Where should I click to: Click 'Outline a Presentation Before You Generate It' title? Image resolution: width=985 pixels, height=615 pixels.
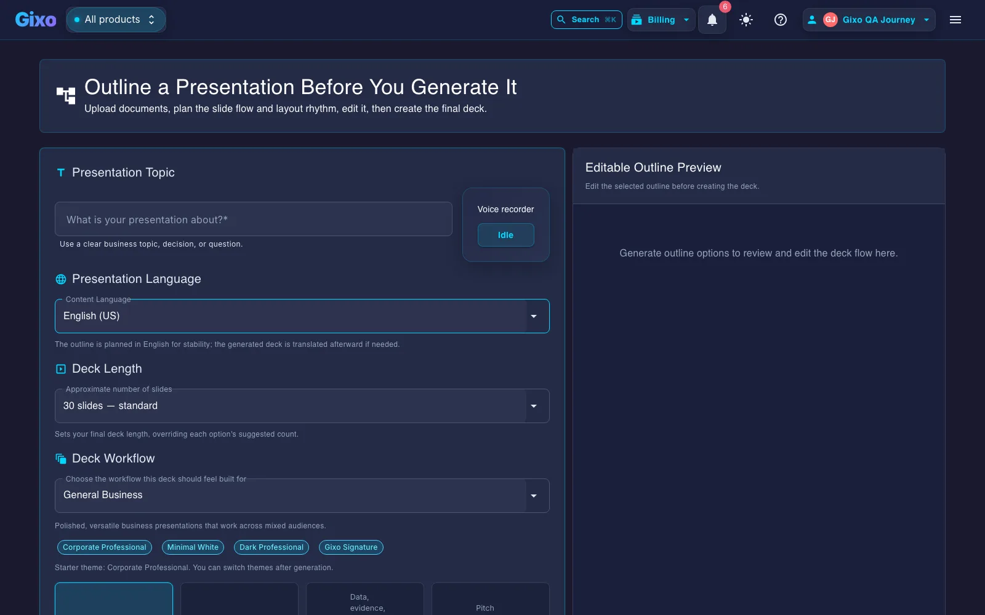[x=300, y=87]
